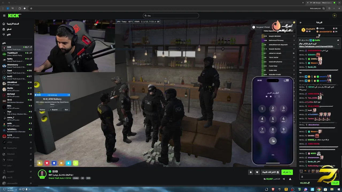This screenshot has width=342, height=192.
Task: Click the lime green emote under video
Action: [x=76, y=163]
